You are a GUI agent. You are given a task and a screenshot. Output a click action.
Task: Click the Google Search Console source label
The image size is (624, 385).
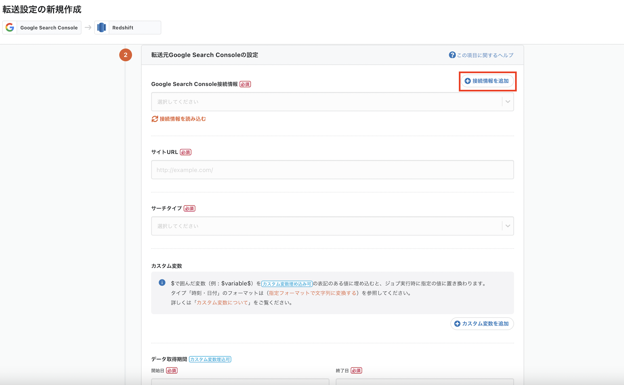(49, 28)
